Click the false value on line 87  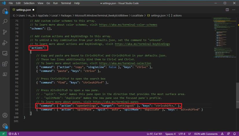point(112,67)
